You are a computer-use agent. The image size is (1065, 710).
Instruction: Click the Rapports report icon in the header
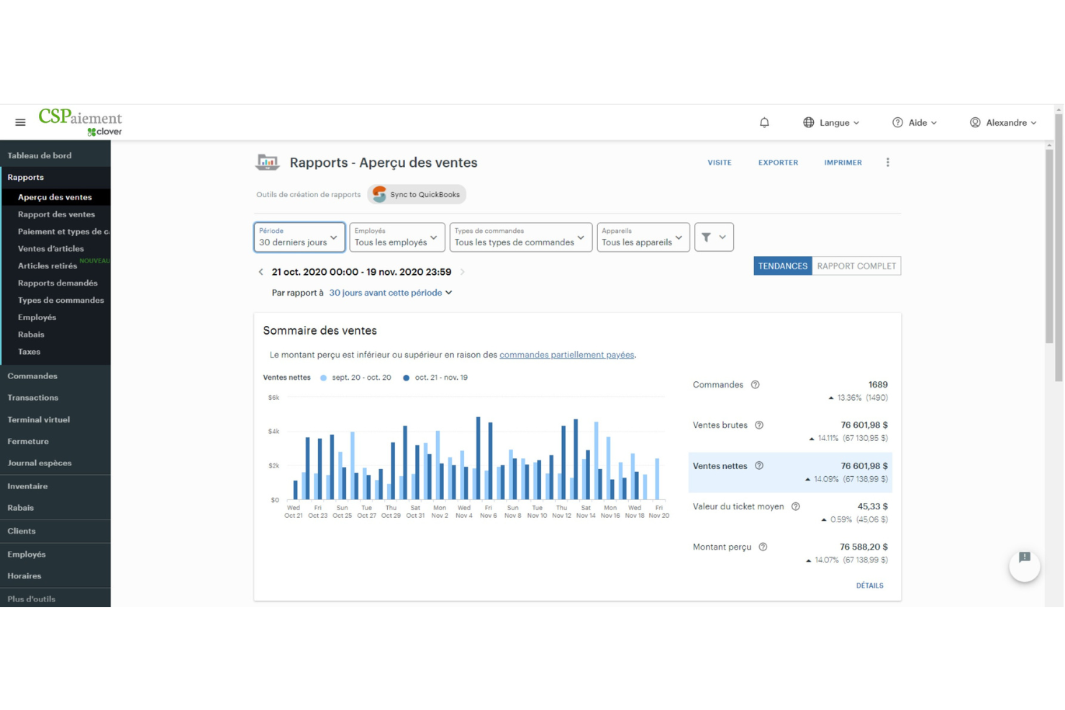click(267, 163)
